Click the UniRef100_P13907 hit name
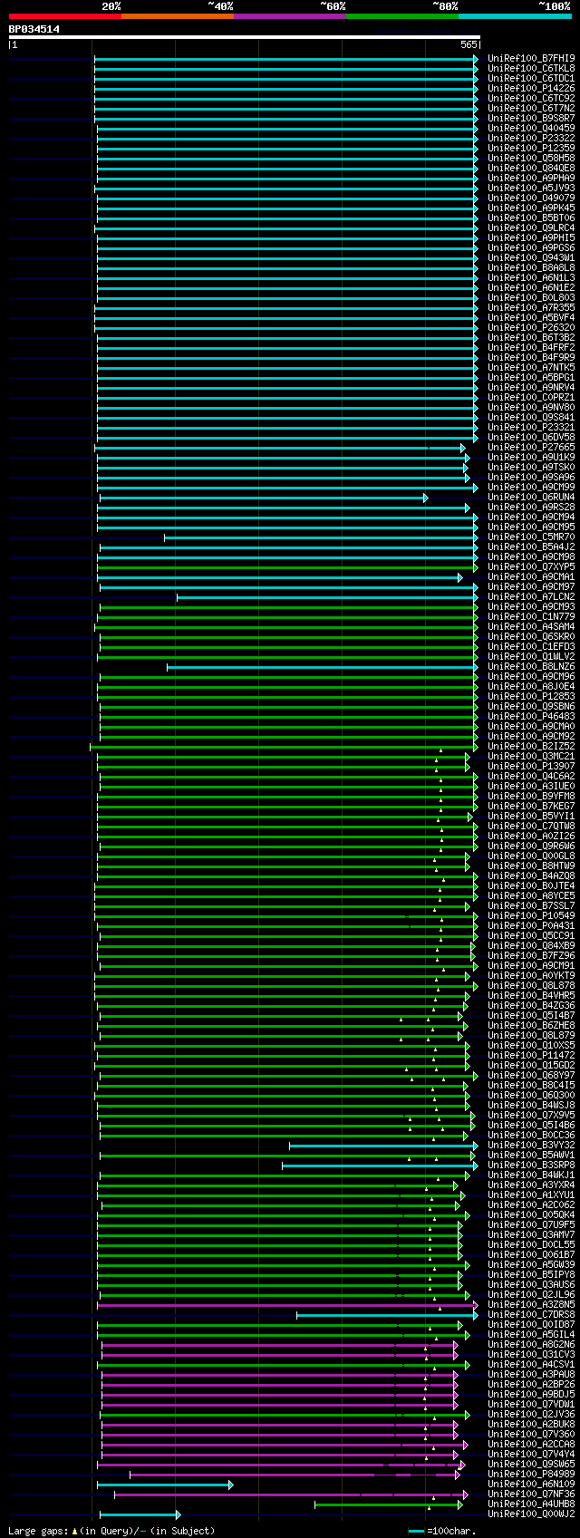Screen dimensions: 580x1538 pyautogui.click(x=531, y=766)
